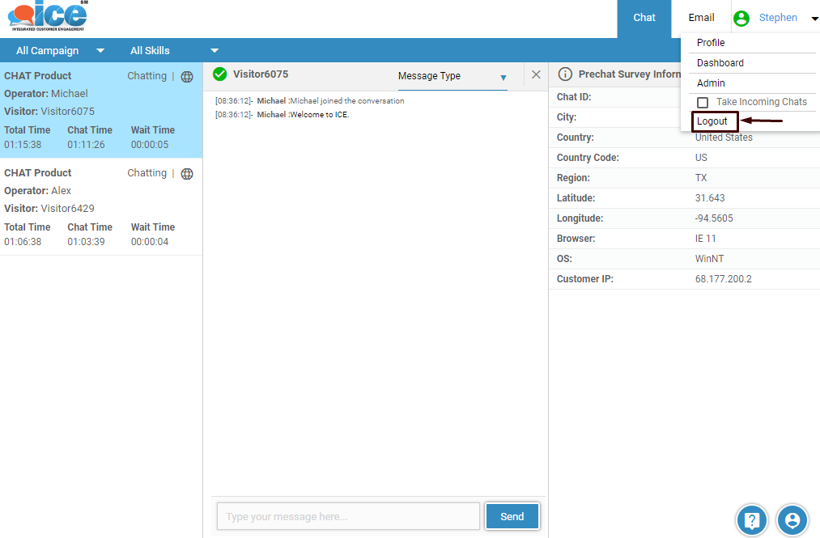The image size is (820, 538).
Task: Click globe icon on Visitor6429 chat card
Action: point(187,174)
